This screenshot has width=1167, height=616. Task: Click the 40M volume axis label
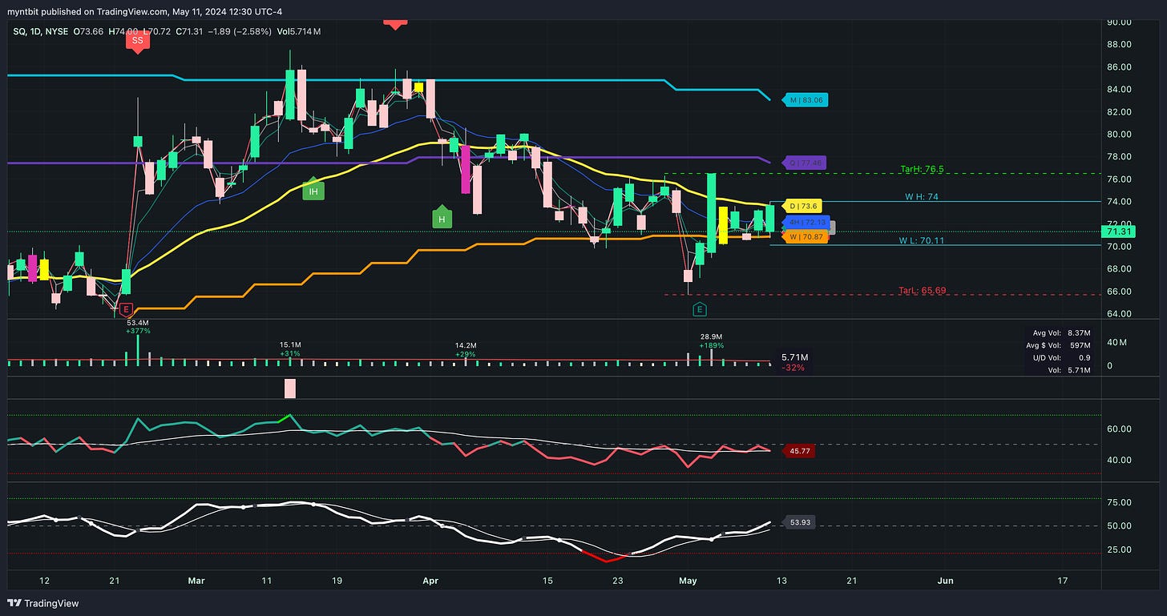point(1116,342)
